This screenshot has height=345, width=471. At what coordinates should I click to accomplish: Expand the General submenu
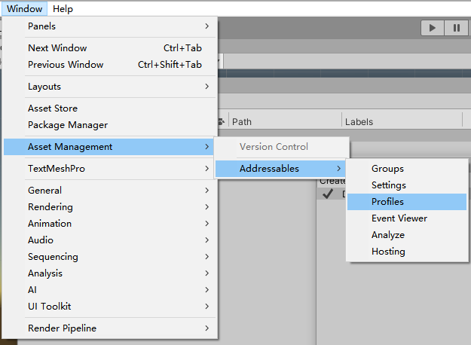tap(109, 191)
